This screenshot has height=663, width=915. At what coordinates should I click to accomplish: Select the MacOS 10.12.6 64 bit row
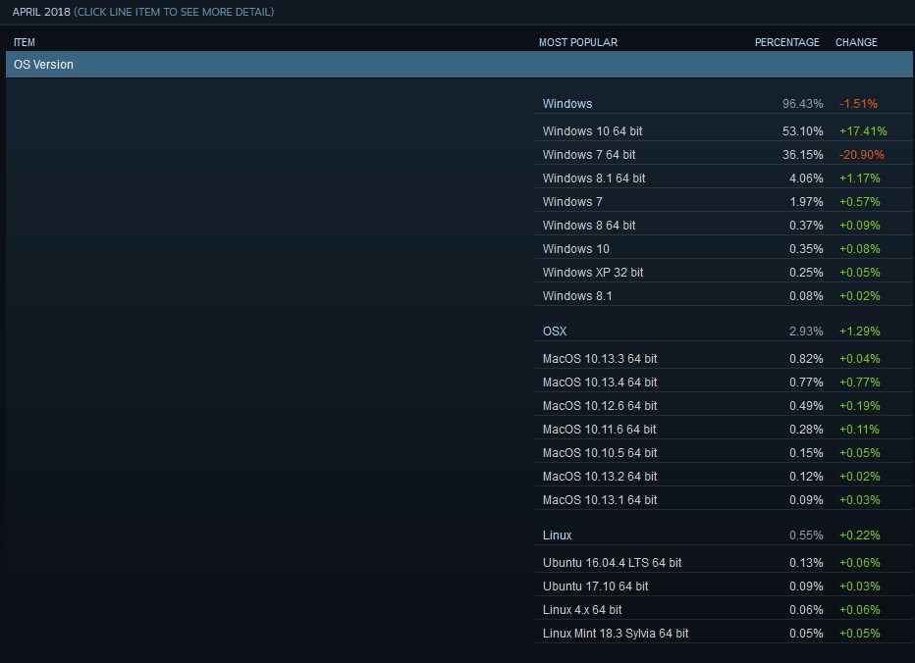click(x=724, y=406)
